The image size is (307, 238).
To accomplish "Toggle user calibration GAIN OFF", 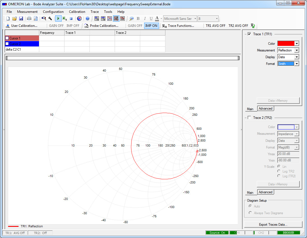I will pyautogui.click(x=56, y=26).
